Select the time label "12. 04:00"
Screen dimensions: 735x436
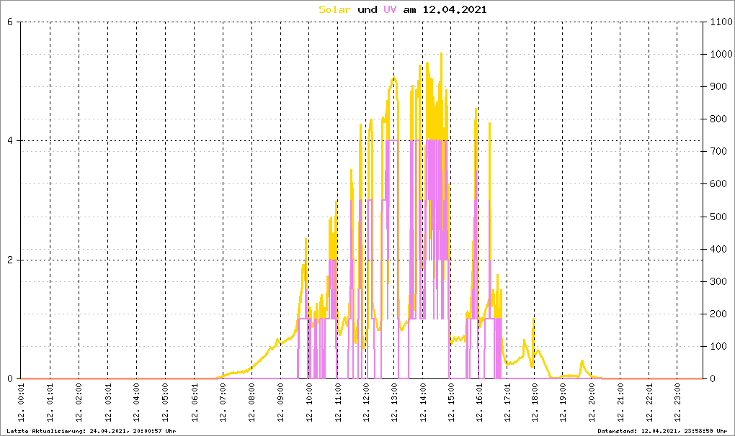point(136,402)
